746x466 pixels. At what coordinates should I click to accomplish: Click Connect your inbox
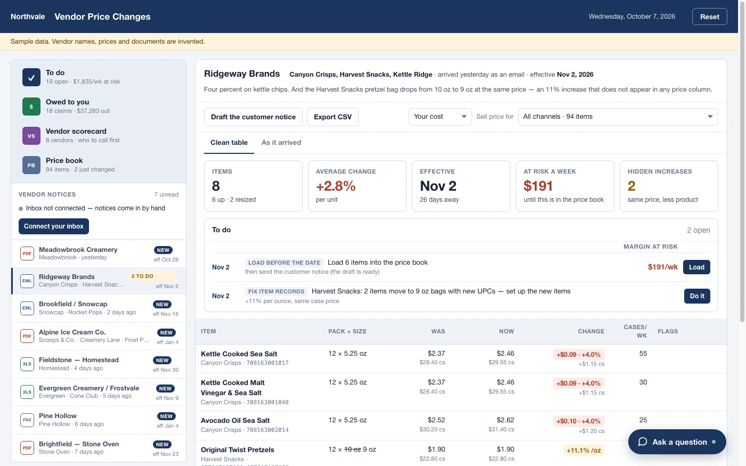(x=54, y=226)
